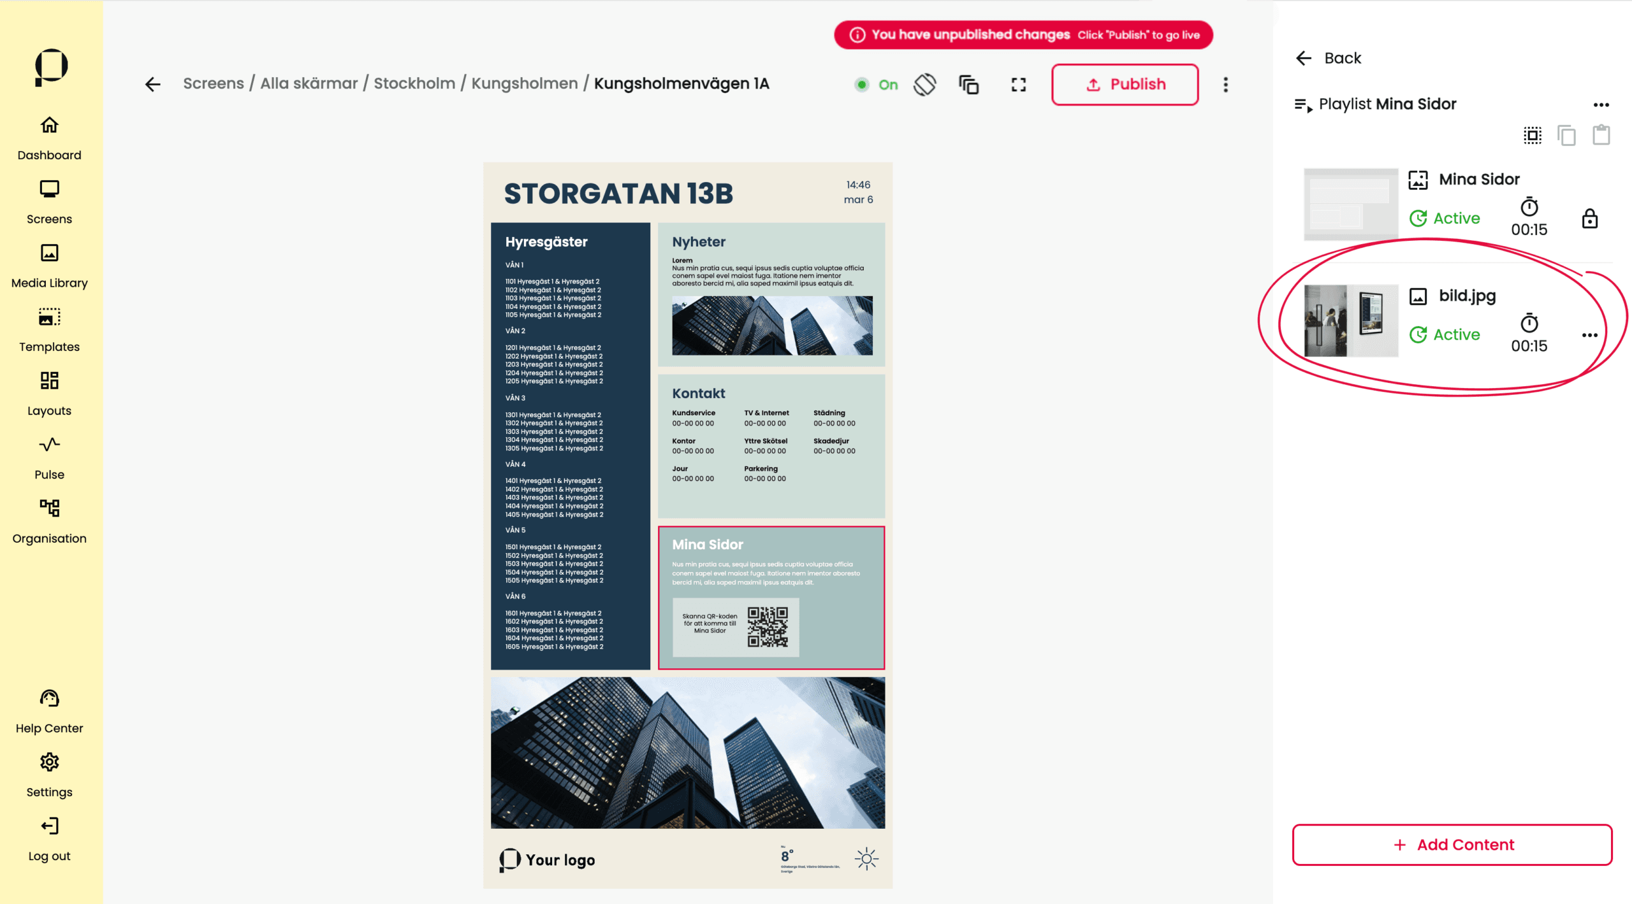Click the timer icon on bild.jpg item

click(1529, 324)
